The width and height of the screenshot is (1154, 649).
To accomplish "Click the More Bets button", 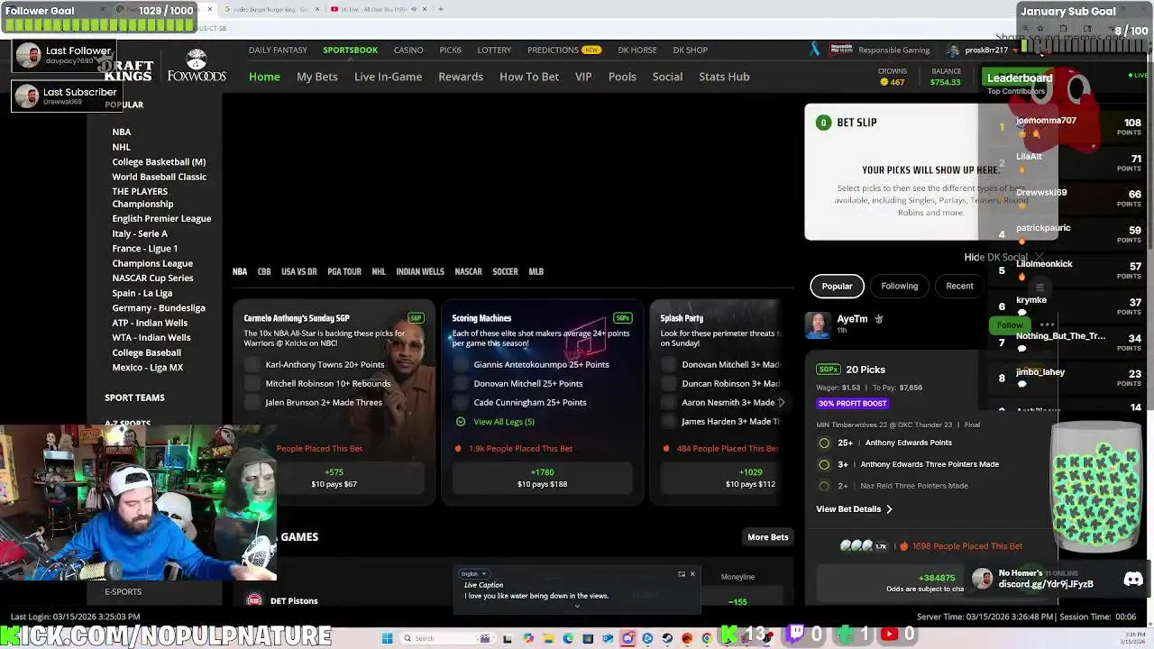I will 768,537.
